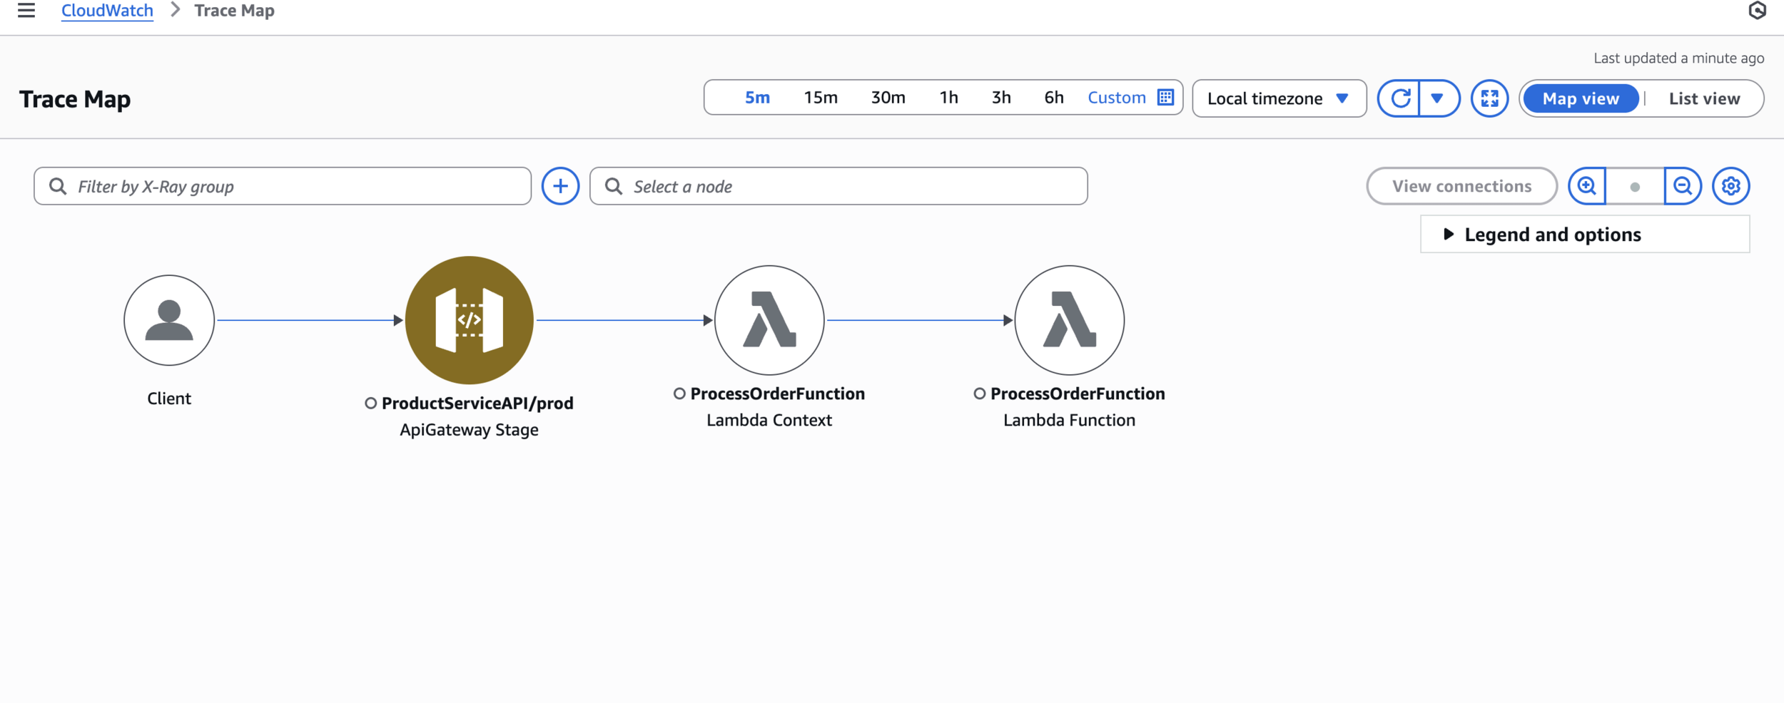Click the calendar icon next to Custom
The height and width of the screenshot is (703, 1784).
(x=1165, y=98)
